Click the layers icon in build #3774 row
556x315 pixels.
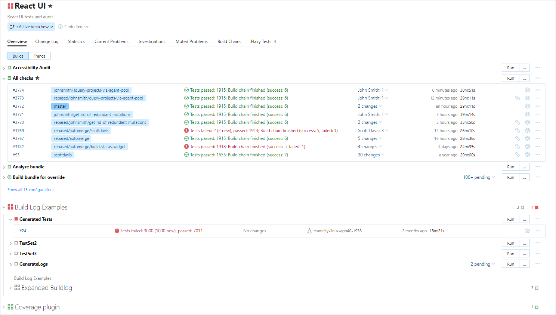click(x=528, y=90)
